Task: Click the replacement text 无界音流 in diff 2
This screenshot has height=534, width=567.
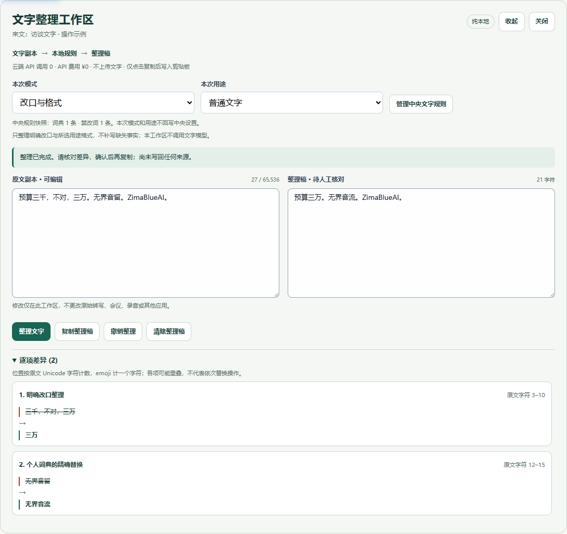Action: click(38, 504)
